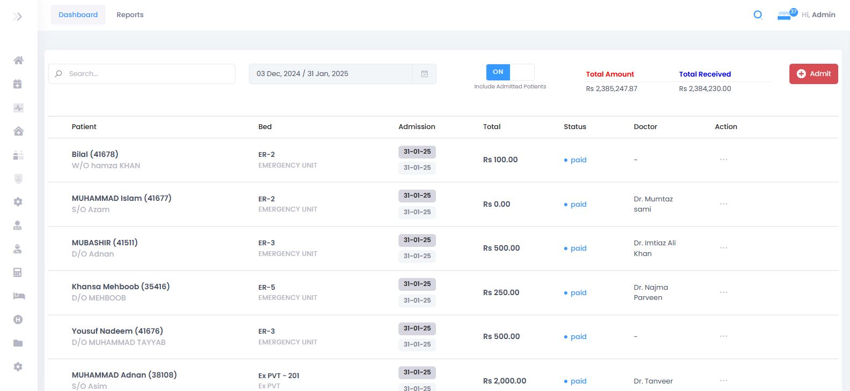Open the bed icon in the sidebar

click(19, 296)
